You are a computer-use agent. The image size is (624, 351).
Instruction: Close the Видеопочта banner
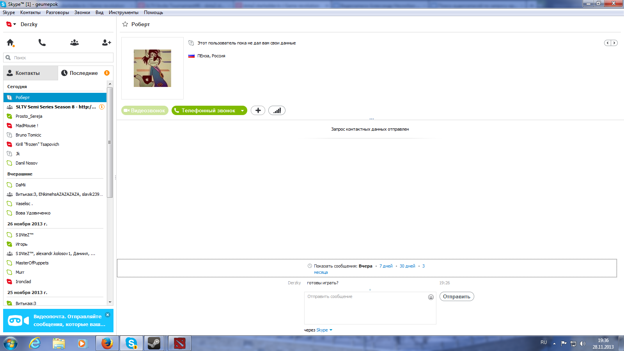(x=108, y=315)
